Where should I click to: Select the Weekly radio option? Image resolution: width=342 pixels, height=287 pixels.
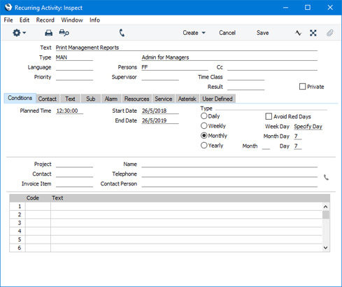point(204,126)
